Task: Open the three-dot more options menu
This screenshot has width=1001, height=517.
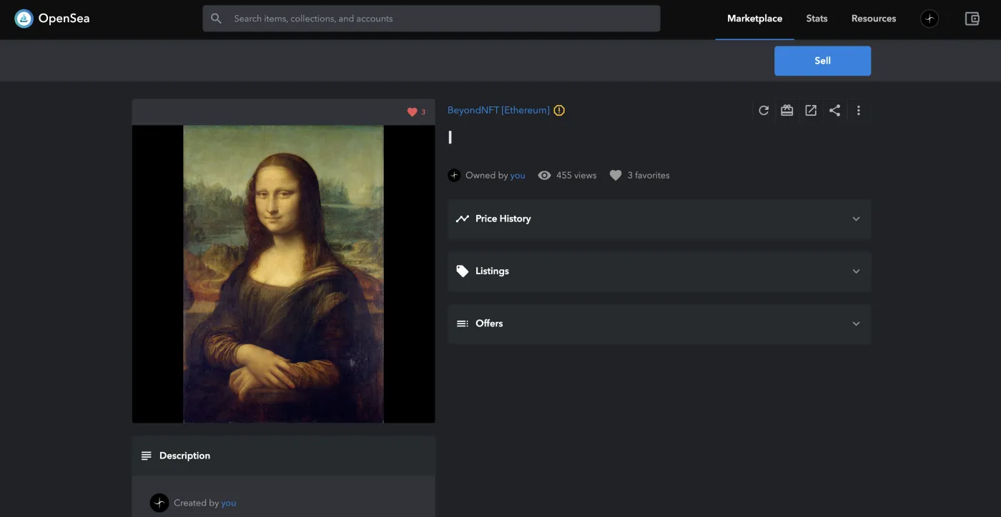Action: tap(858, 111)
